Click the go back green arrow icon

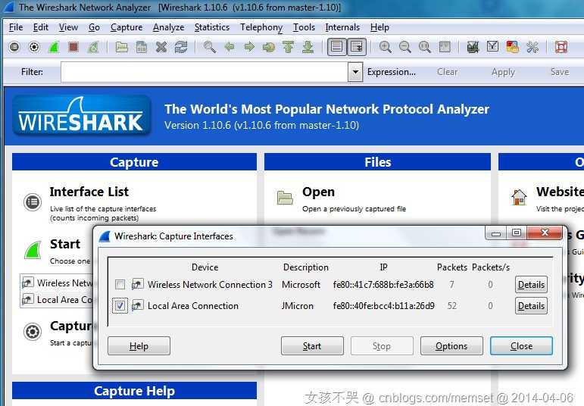click(230, 47)
